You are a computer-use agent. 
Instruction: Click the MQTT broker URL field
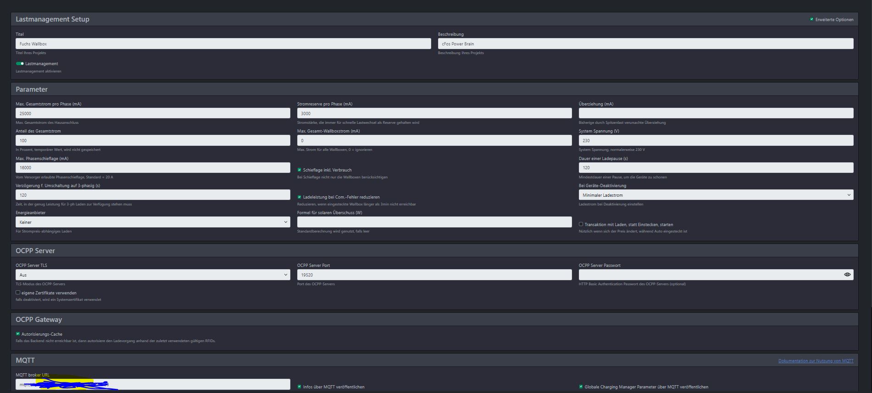tap(153, 384)
